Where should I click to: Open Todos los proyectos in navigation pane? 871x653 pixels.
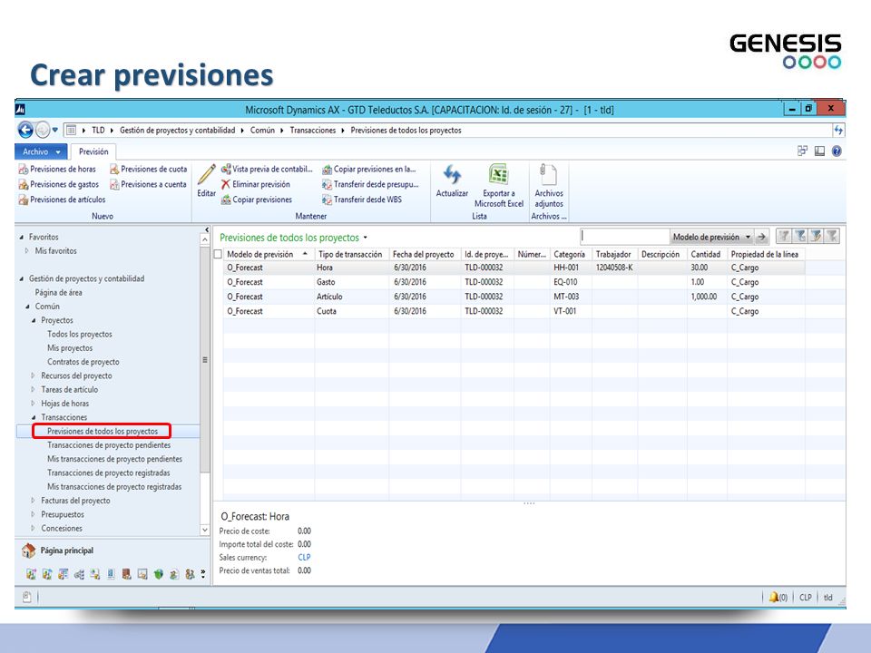(80, 335)
